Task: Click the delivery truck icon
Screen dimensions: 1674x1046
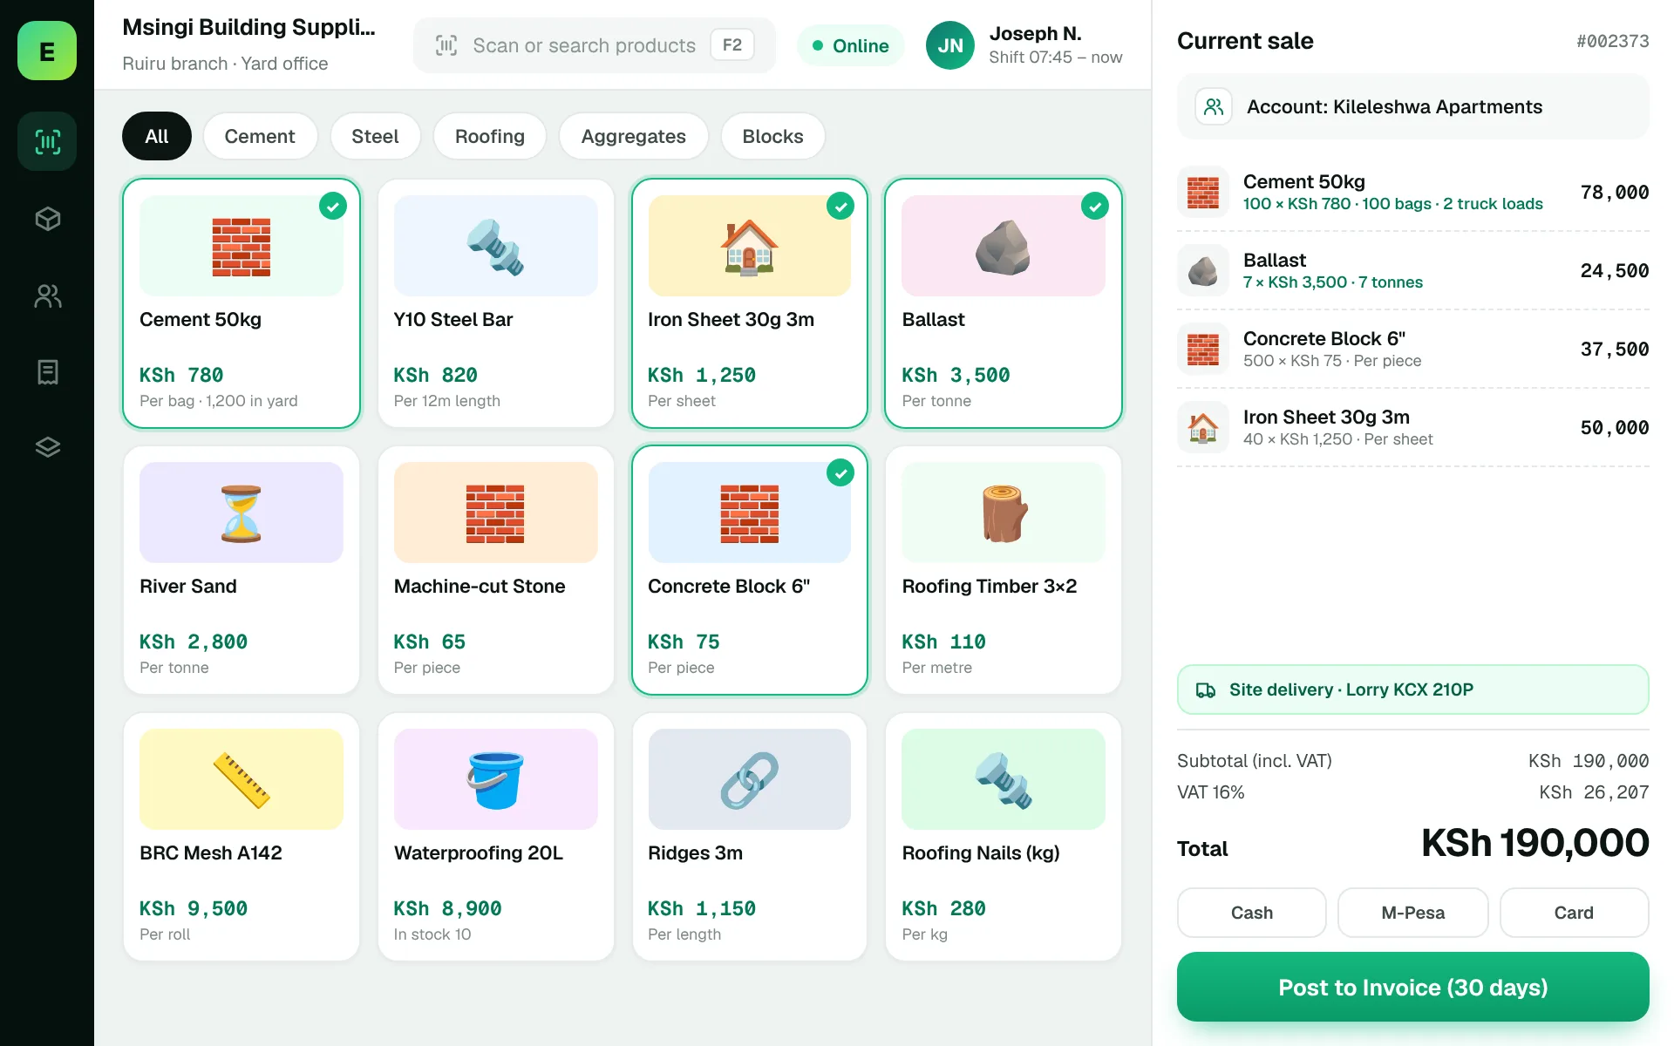Action: [1206, 689]
